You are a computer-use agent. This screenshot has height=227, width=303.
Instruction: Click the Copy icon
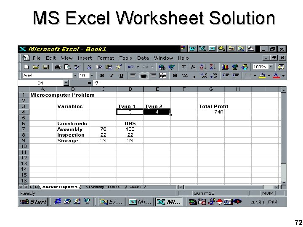99,67
